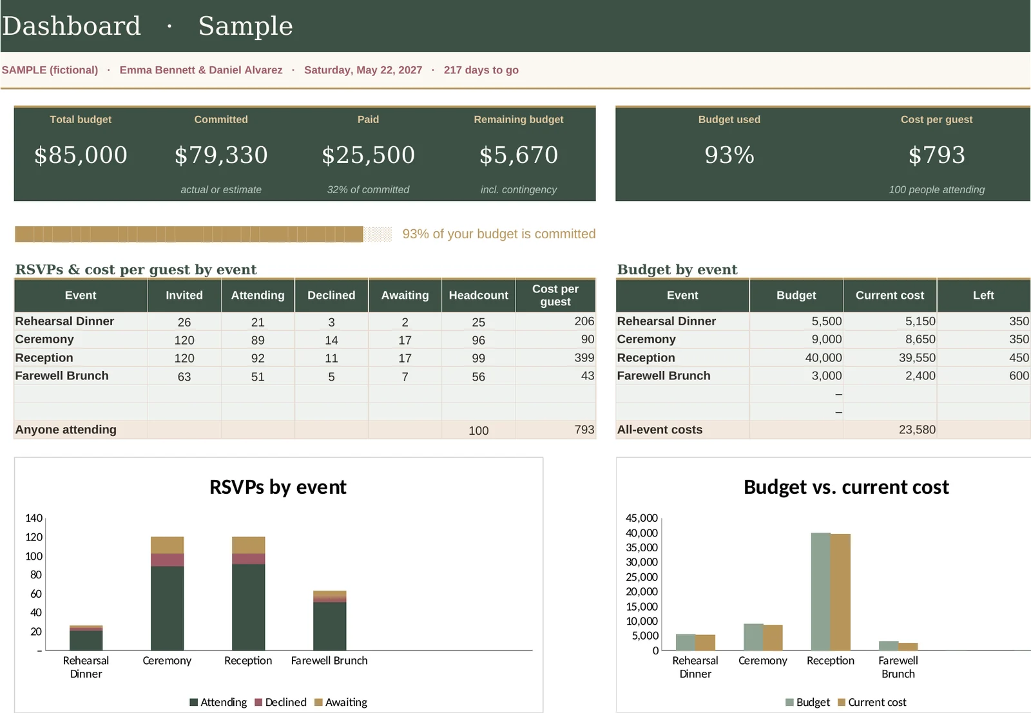This screenshot has height=713, width=1031.
Task: Select Rehearsal Dinner cost per guest 206
Action: coord(584,321)
